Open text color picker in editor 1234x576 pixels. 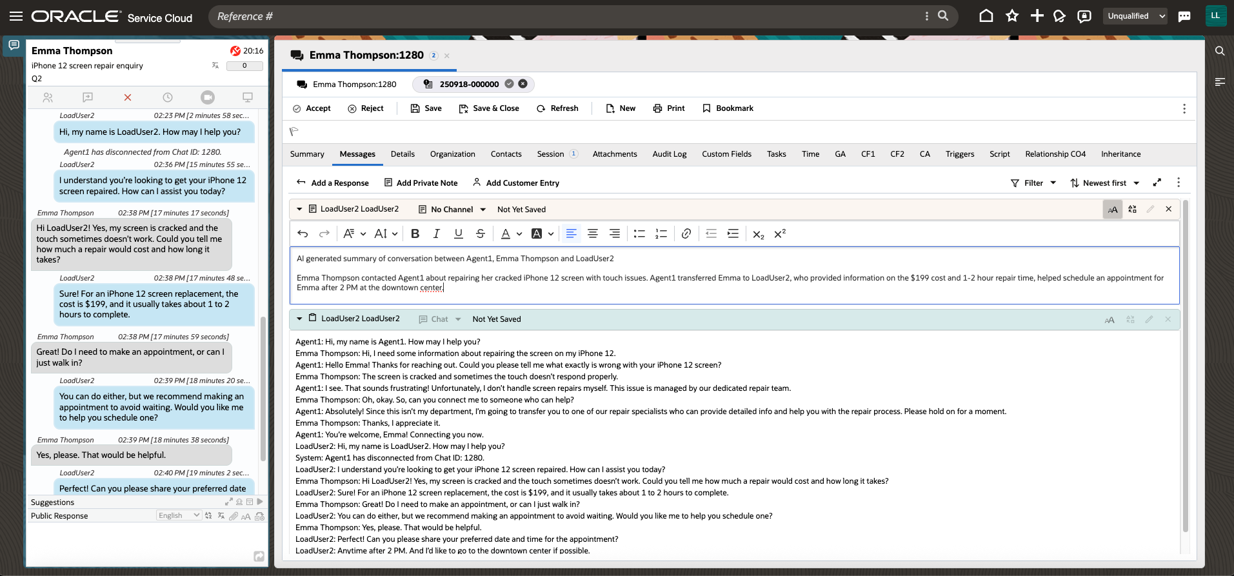click(x=511, y=233)
